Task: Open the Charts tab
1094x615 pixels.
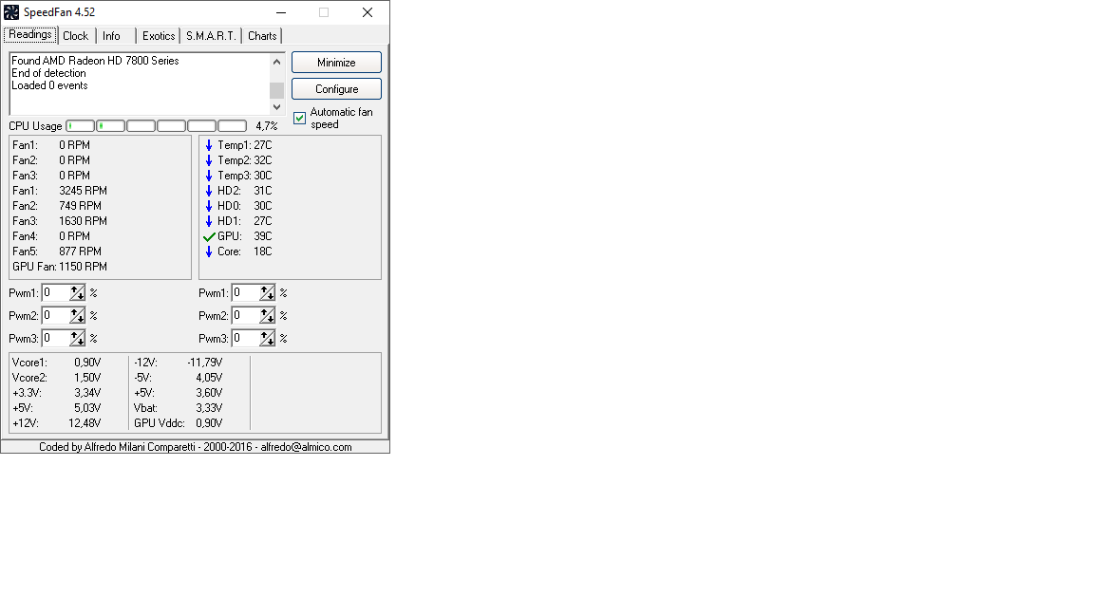Action: click(262, 35)
